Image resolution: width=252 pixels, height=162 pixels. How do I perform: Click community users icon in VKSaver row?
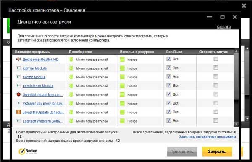[71, 103]
